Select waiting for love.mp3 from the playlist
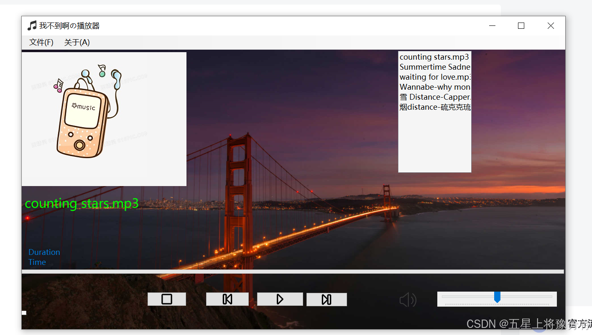Viewport: 592px width, 335px height. pyautogui.click(x=434, y=77)
